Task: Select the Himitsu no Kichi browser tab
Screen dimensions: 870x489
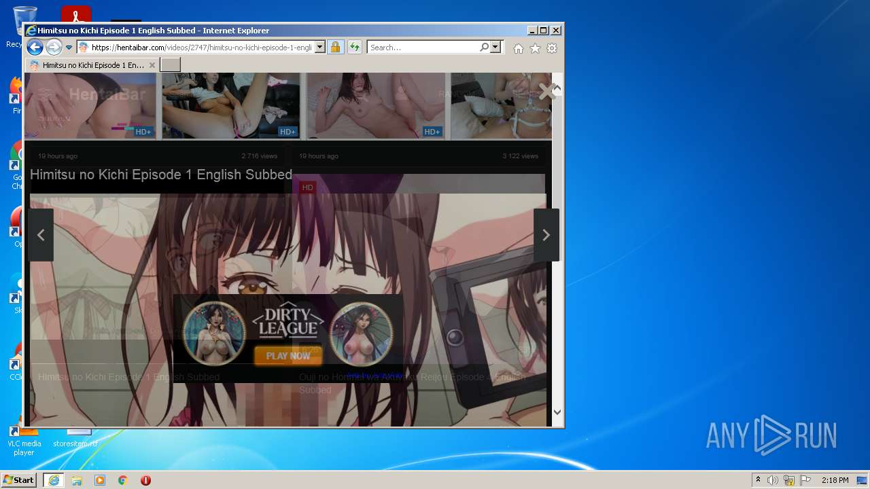Action: click(x=92, y=65)
